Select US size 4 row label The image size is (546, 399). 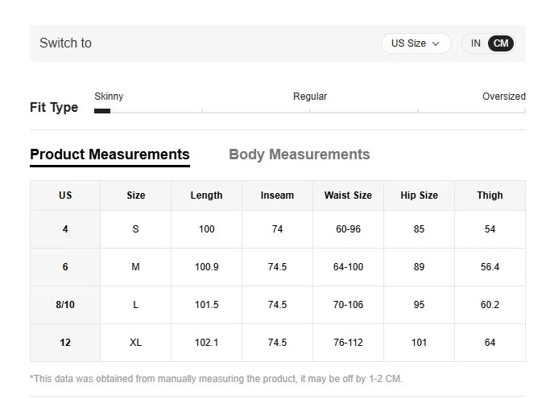click(65, 229)
